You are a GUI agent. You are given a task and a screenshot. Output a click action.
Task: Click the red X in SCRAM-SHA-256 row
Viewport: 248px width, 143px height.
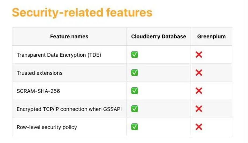[x=199, y=91]
